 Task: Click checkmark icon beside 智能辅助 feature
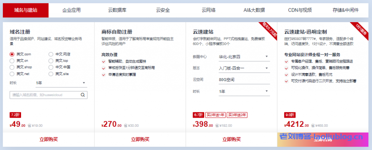(104, 61)
